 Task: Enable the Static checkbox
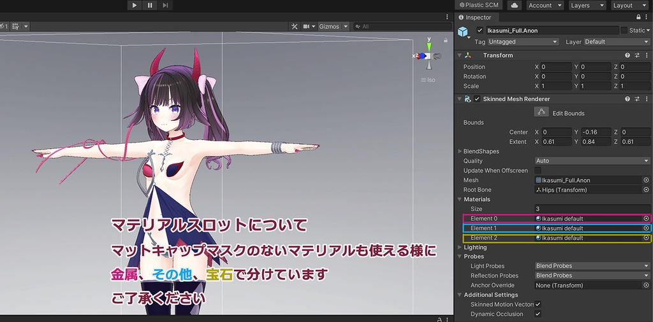(x=624, y=31)
